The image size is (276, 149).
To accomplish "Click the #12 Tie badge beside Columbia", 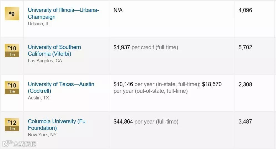I will 12,125.
